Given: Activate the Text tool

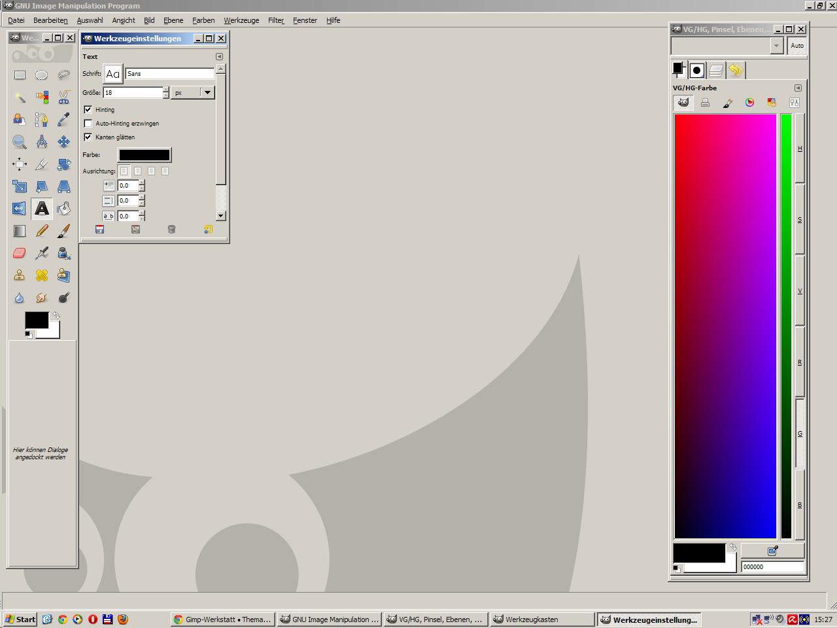Looking at the screenshot, I should coord(41,209).
